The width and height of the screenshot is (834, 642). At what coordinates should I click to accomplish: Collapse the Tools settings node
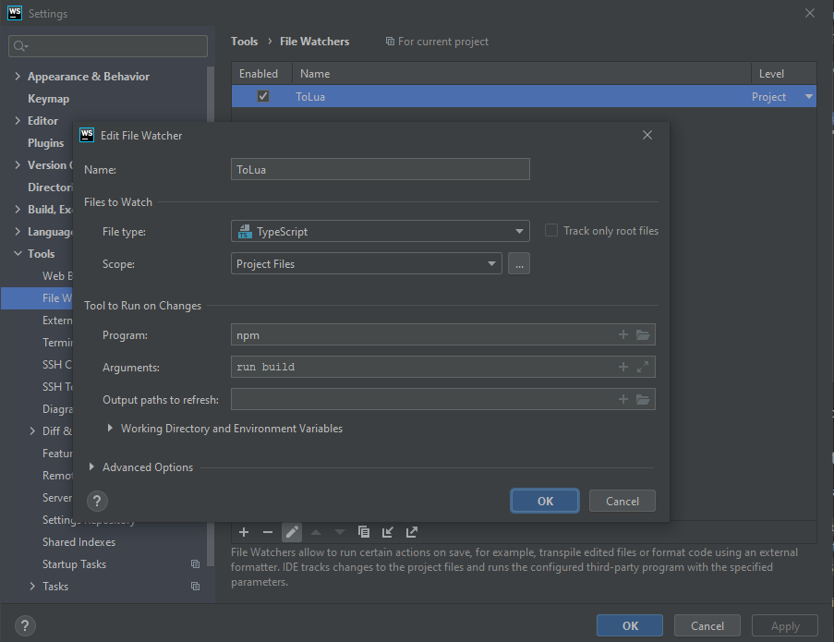pyautogui.click(x=18, y=254)
